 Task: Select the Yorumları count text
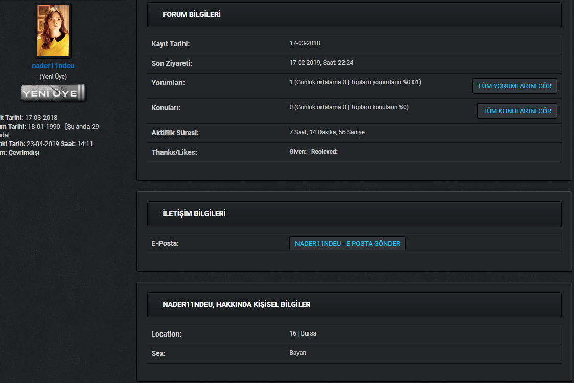[355, 82]
